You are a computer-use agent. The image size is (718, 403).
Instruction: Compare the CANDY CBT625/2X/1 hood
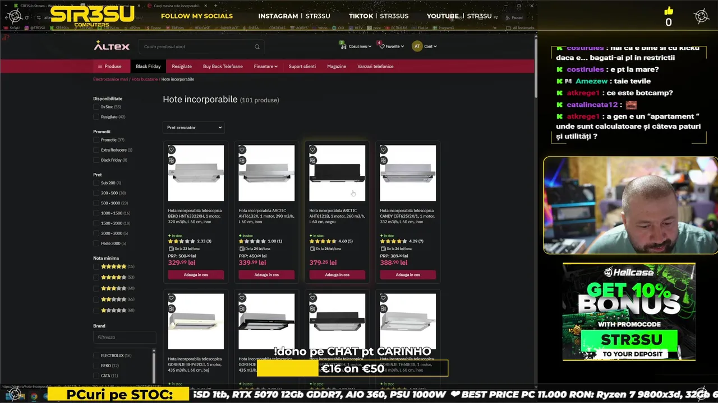click(384, 160)
